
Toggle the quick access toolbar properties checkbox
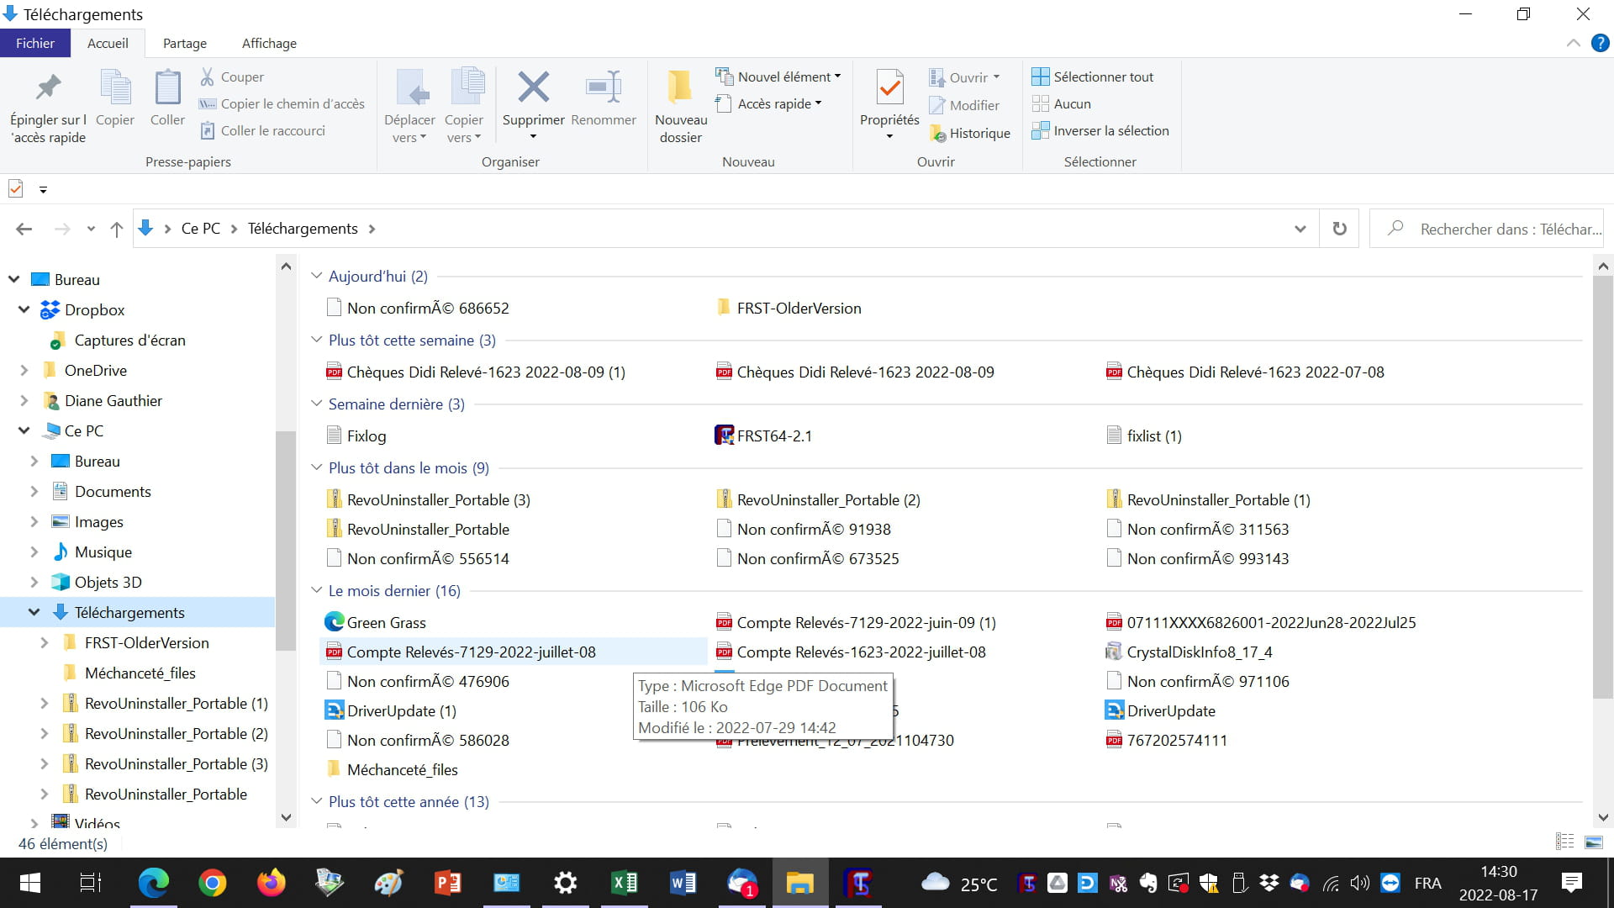(x=15, y=189)
